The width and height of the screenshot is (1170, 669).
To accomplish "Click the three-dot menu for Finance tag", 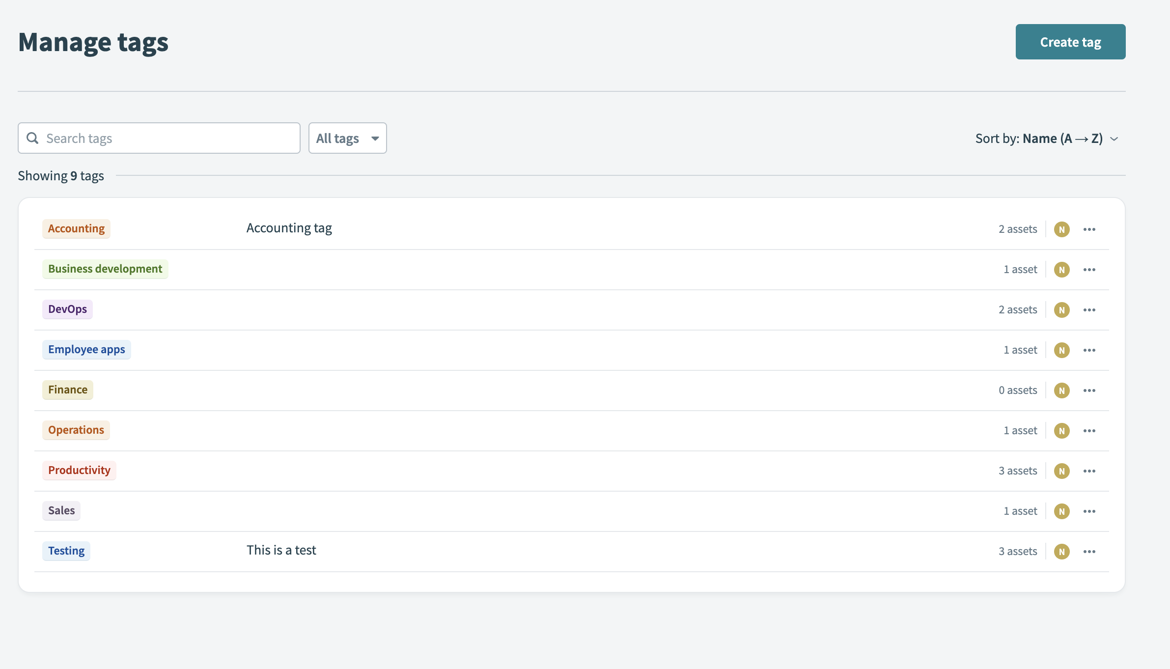I will [x=1089, y=390].
